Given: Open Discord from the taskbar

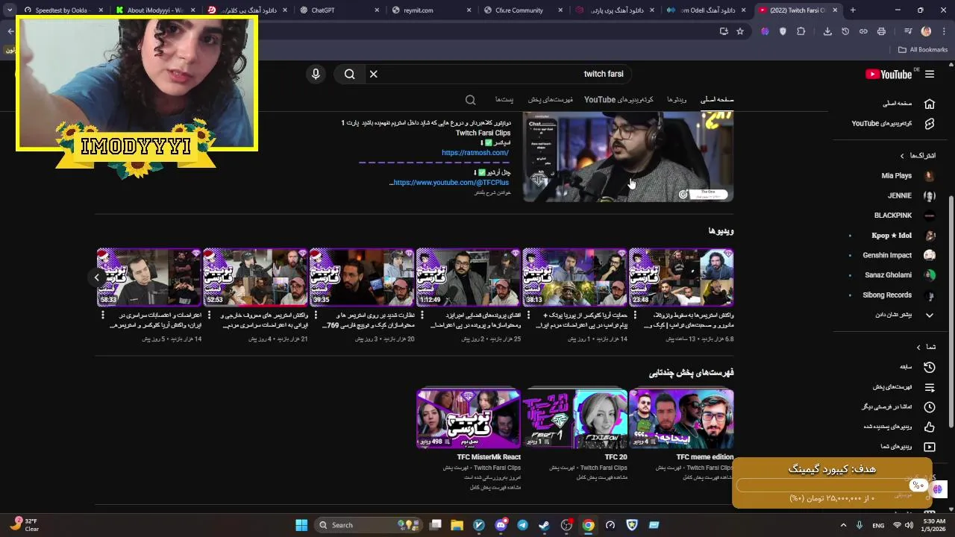Looking at the screenshot, I should (x=501, y=525).
